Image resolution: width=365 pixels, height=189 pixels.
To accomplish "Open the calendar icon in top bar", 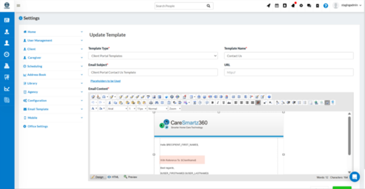I will [x=277, y=5].
